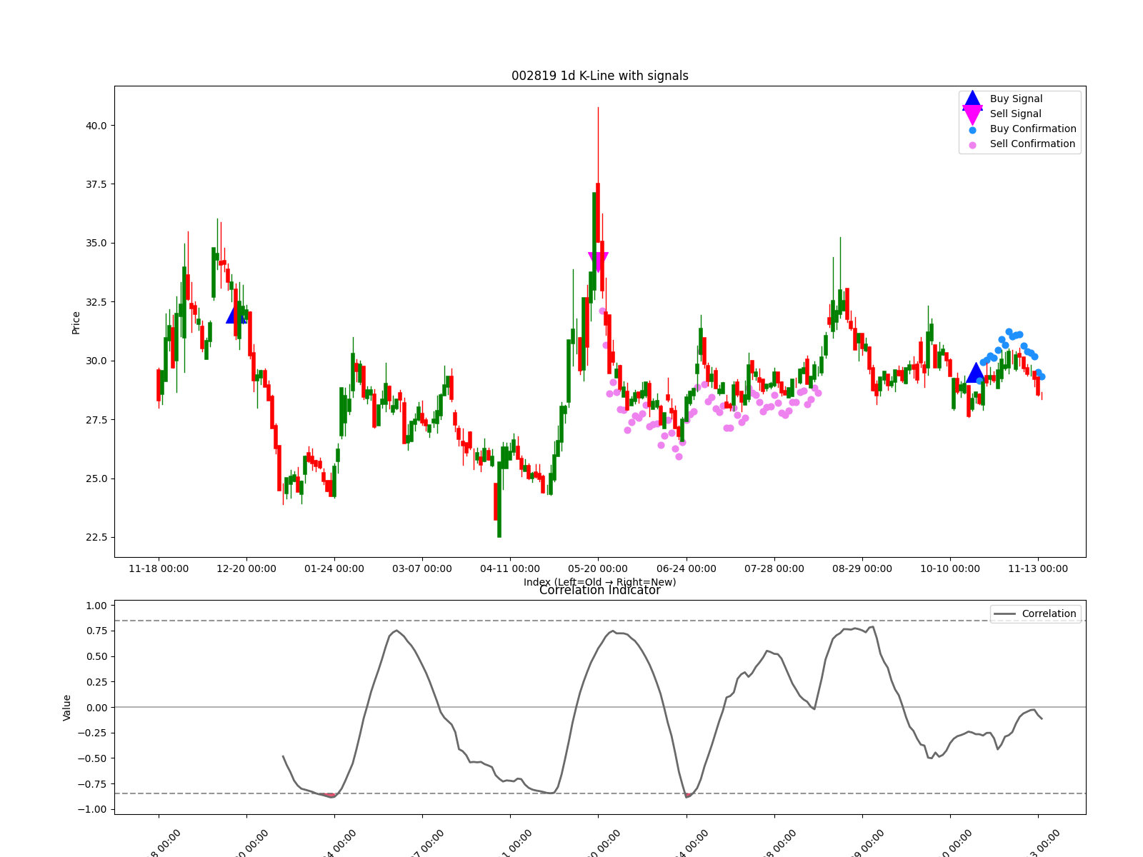The height and width of the screenshot is (857, 1143).
Task: Select the magenta sell triangle near 05-20
Action: click(598, 261)
